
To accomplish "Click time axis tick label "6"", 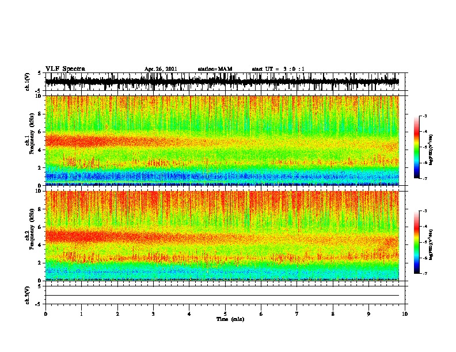I will 261,314.
